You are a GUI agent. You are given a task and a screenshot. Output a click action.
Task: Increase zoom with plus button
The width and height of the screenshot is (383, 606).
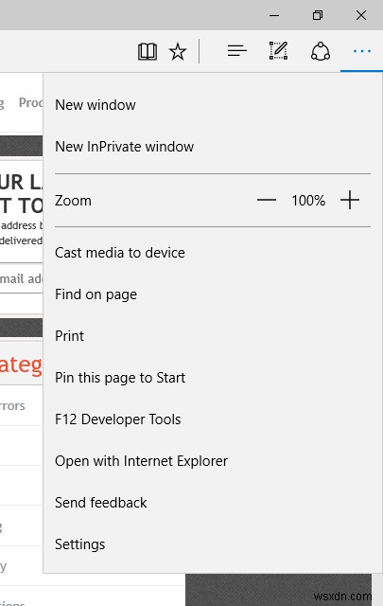pyautogui.click(x=350, y=200)
